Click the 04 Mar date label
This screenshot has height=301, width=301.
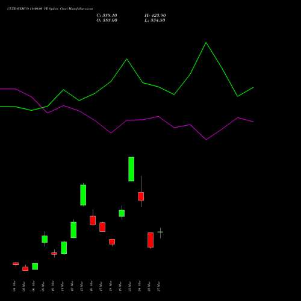click(14, 287)
